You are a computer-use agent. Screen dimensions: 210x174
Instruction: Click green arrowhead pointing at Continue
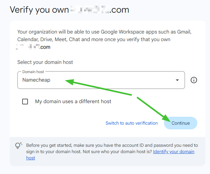pyautogui.click(x=166, y=119)
